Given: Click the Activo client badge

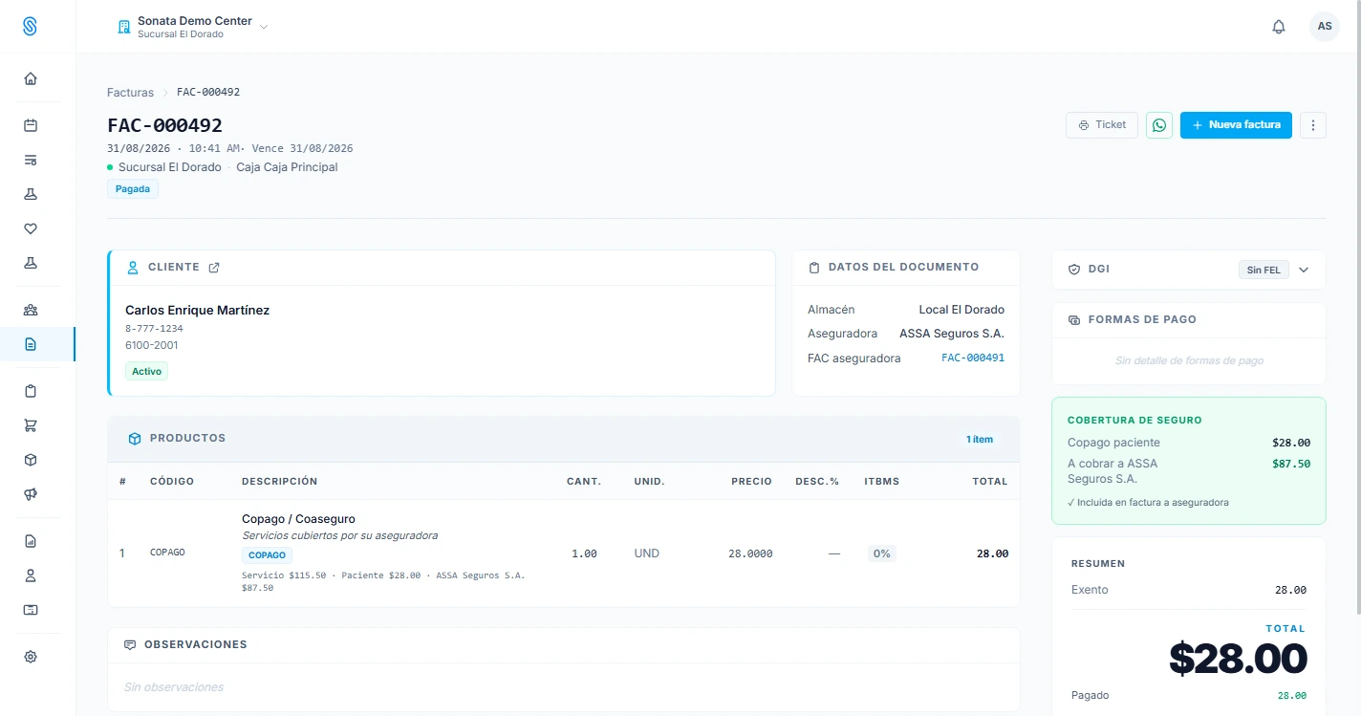Looking at the screenshot, I should pyautogui.click(x=146, y=371).
